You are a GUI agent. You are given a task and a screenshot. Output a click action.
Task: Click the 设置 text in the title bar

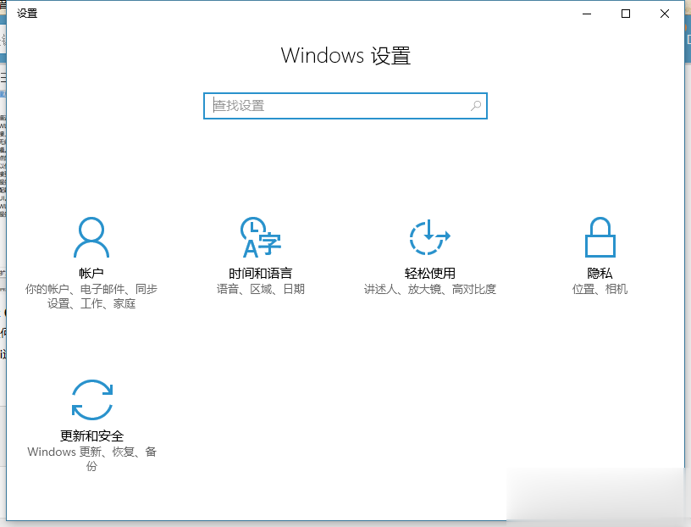click(25, 13)
